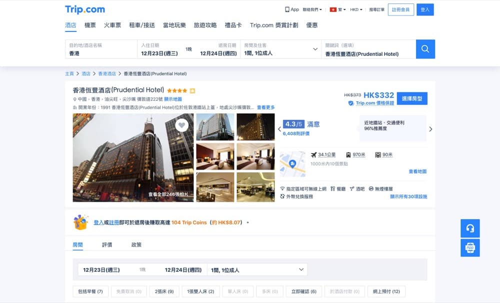The image size is (500, 303).
Task: Click 查看地圖 link
Action: tap(417, 171)
